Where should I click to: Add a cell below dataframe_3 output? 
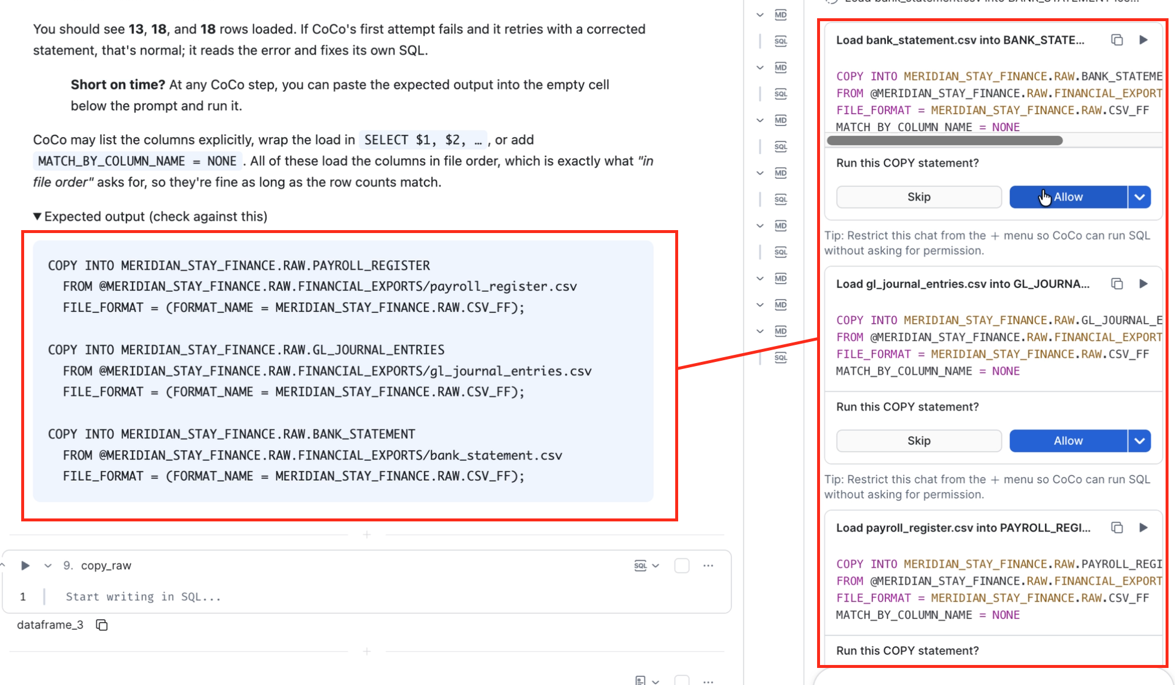tap(367, 651)
